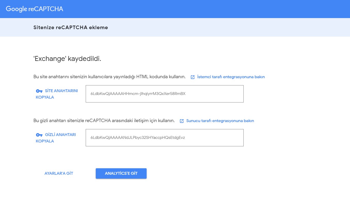Copy site key via SİTE ANAHTARINI KOPYALA
350x207 pixels.
[x=57, y=94]
